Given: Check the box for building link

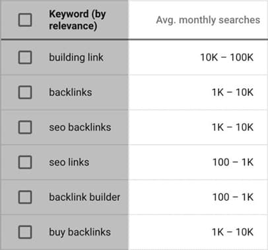Looking at the screenshot, I should pos(25,57).
